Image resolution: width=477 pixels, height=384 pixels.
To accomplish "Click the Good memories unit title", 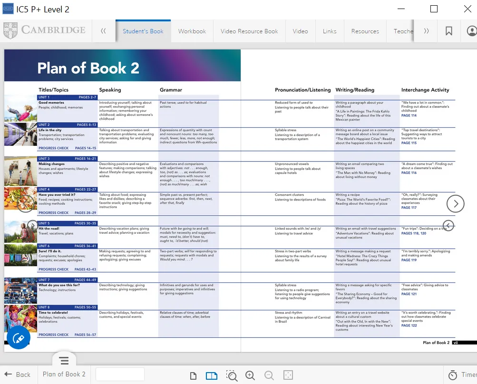I will click(x=51, y=103).
